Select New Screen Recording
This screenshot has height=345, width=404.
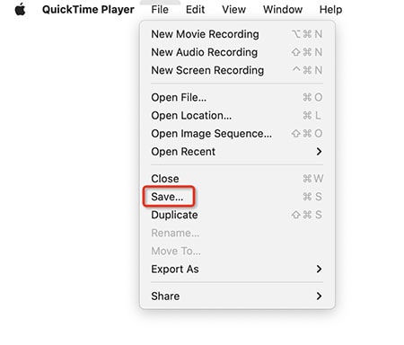pyautogui.click(x=237, y=70)
